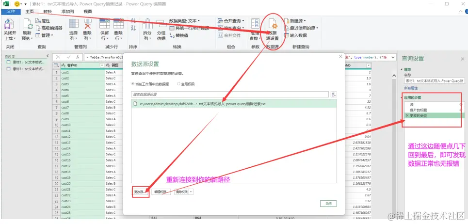Select the c:\users\admin\desktop data source entry
468x224 pixels.
coord(234,104)
